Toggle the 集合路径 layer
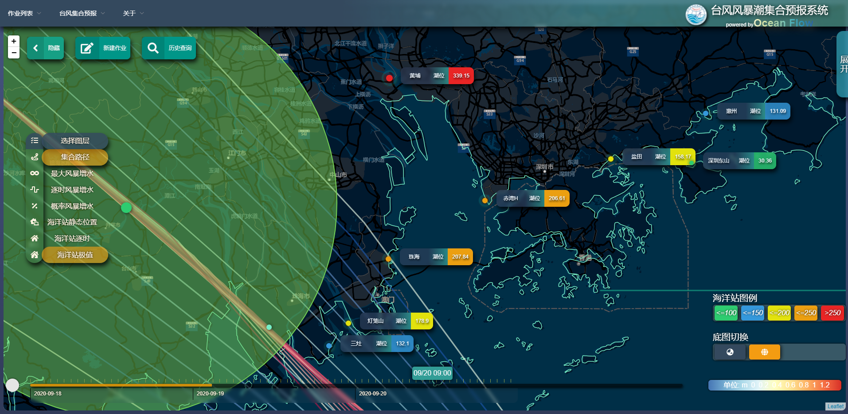Screen dimensions: 848x414 tap(75, 157)
